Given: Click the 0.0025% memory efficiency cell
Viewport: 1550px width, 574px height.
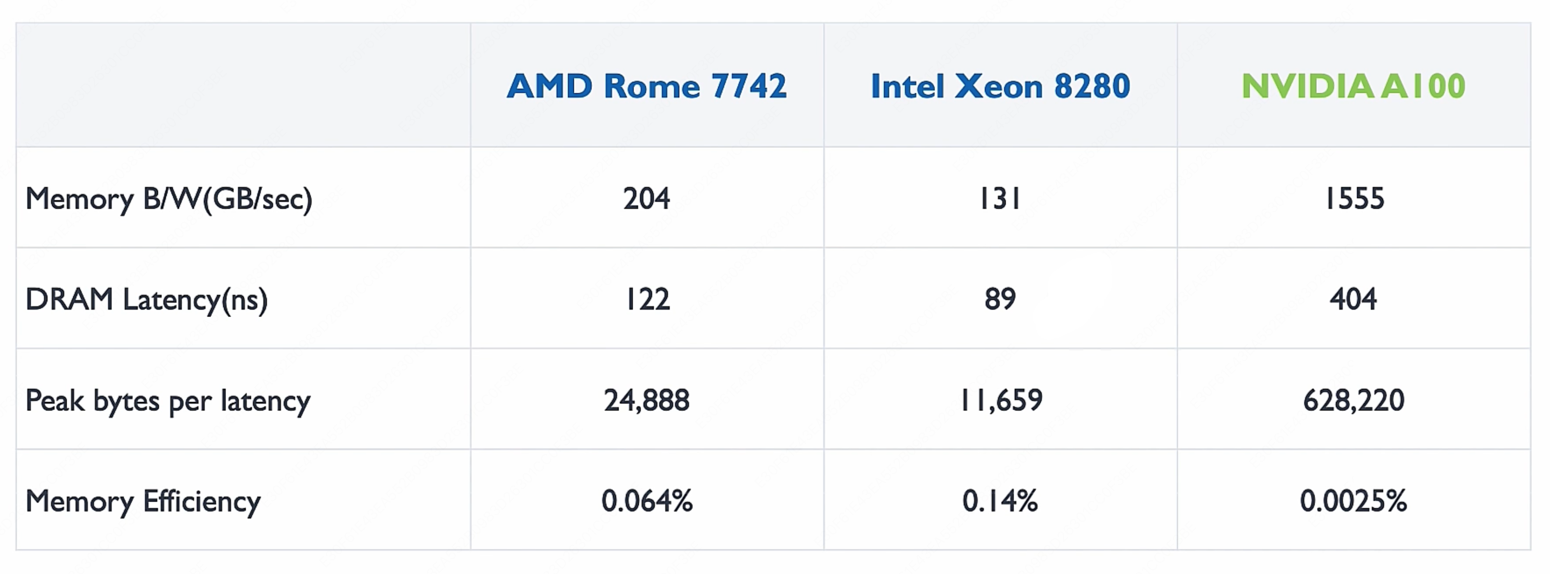Looking at the screenshot, I should click(1353, 500).
